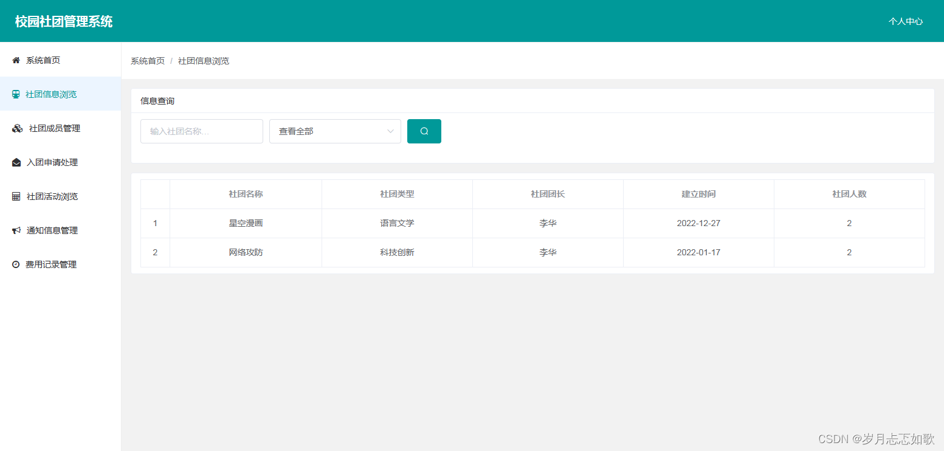Click the calculator icon beside 社团活动浏览
Viewport: 944px width, 451px height.
16,196
